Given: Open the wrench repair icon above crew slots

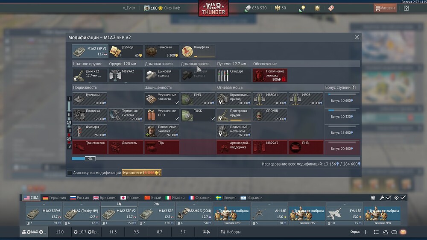Looking at the screenshot, I should click(381, 198).
